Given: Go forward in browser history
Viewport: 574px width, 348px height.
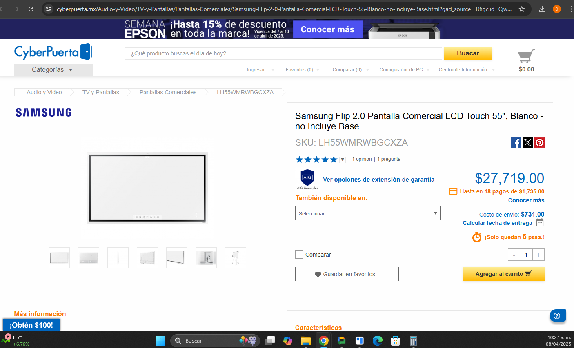Looking at the screenshot, I should [x=16, y=9].
